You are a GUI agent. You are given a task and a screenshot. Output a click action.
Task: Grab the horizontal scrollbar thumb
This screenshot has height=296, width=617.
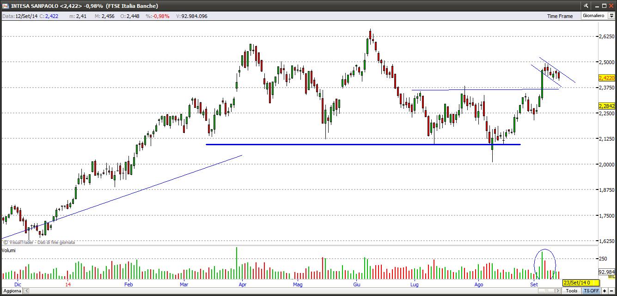pos(546,290)
